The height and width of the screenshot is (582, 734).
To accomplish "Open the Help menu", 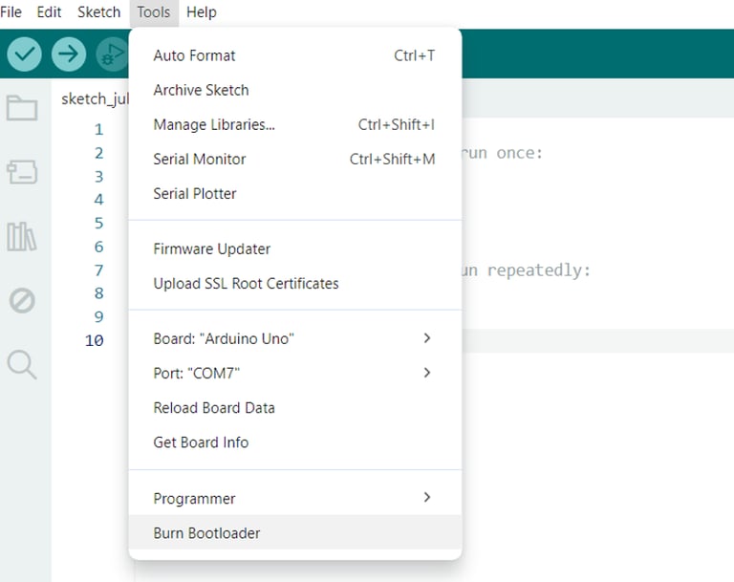I will [x=202, y=12].
